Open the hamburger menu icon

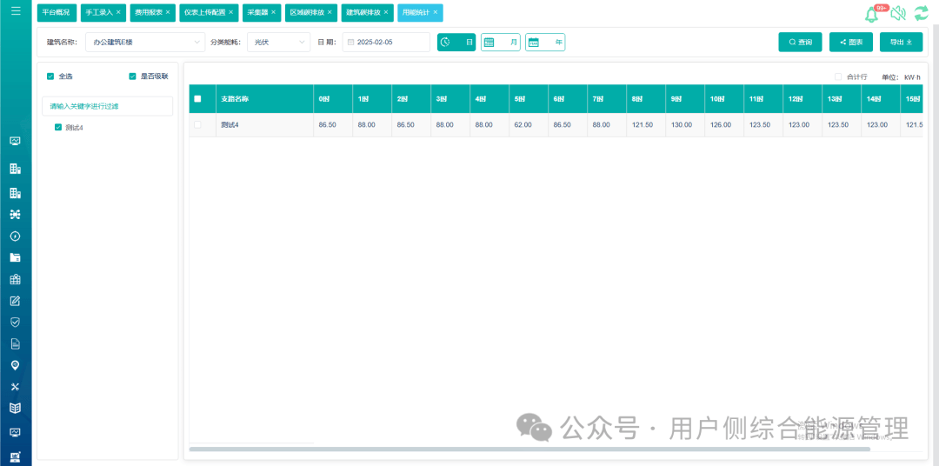pyautogui.click(x=16, y=10)
